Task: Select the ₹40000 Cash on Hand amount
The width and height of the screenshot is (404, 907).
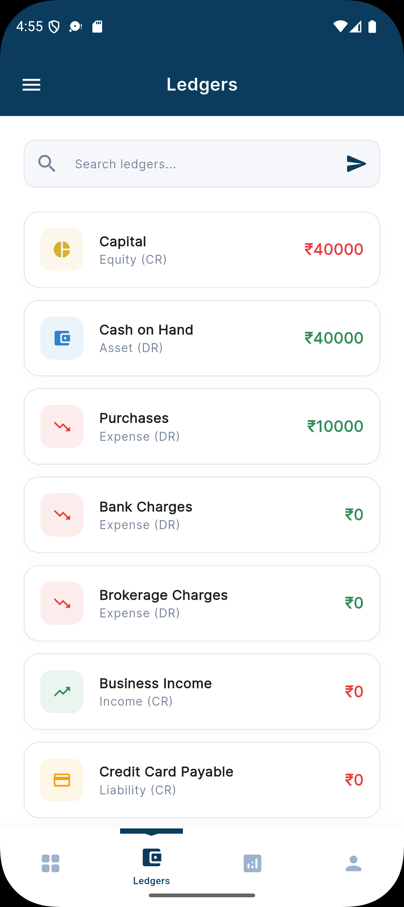Action: tap(334, 338)
